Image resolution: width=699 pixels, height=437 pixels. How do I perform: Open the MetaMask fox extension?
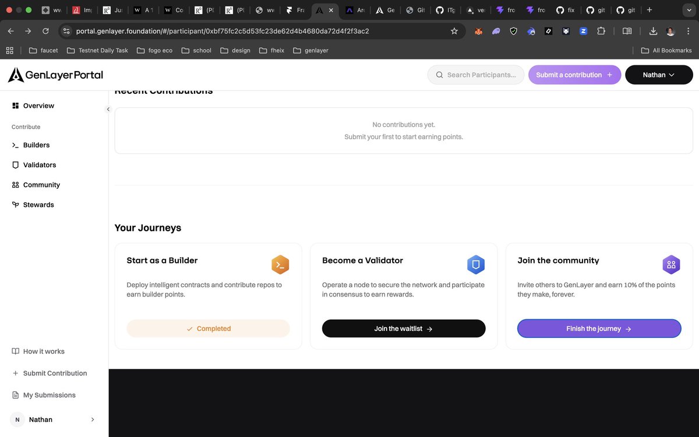click(x=478, y=31)
